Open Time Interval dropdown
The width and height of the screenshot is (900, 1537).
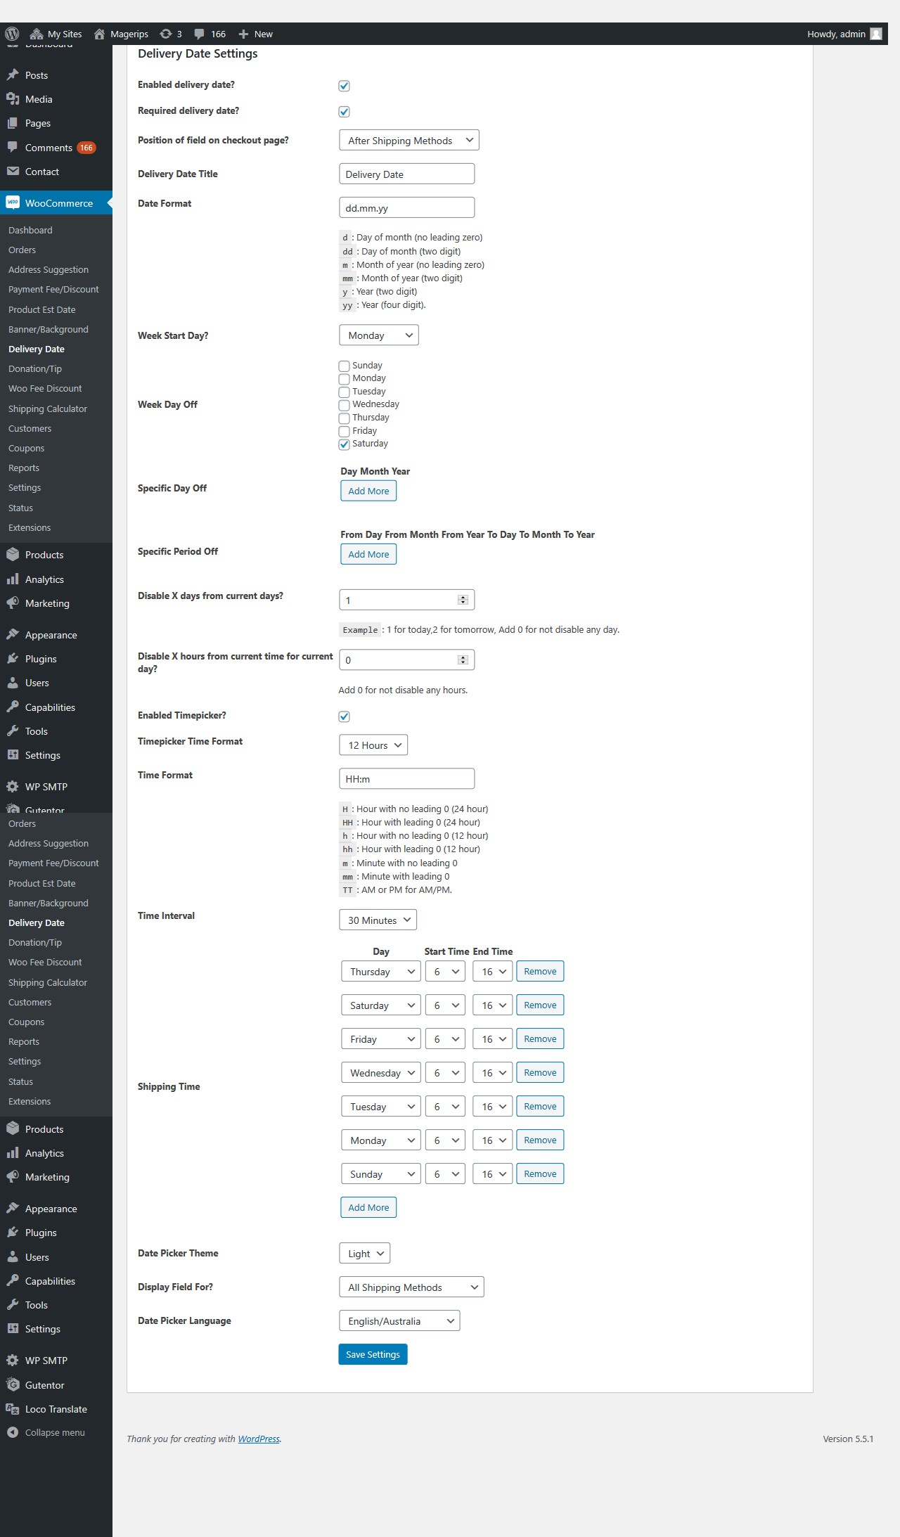coord(378,920)
